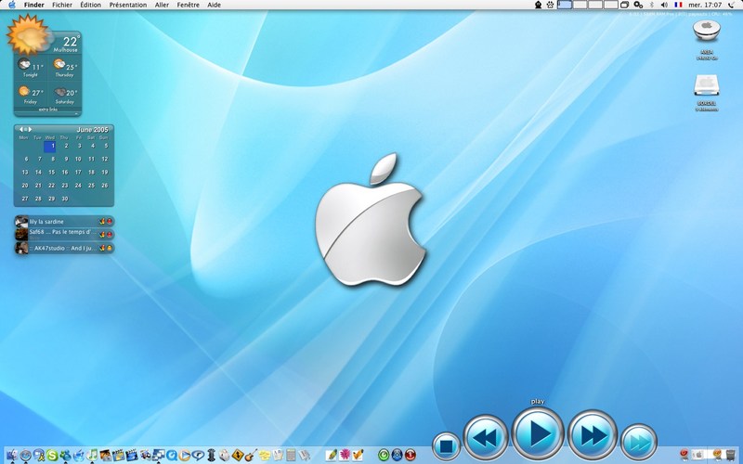The width and height of the screenshot is (743, 464).
Task: Switch to the second virtual desktop box
Action: (x=580, y=5)
